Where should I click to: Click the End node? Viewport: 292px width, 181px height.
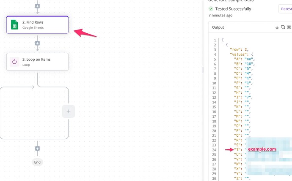point(37,162)
